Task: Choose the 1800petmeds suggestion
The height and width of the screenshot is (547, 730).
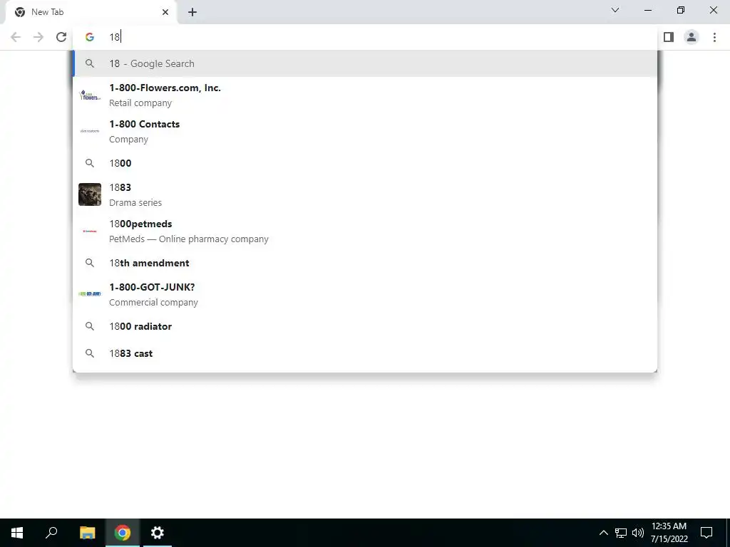Action: point(365,231)
